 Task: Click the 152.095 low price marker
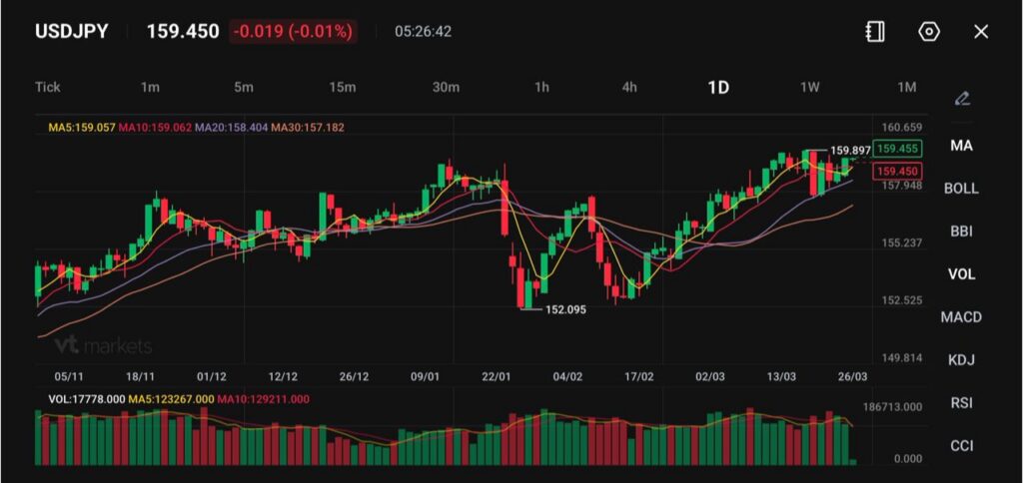(565, 309)
